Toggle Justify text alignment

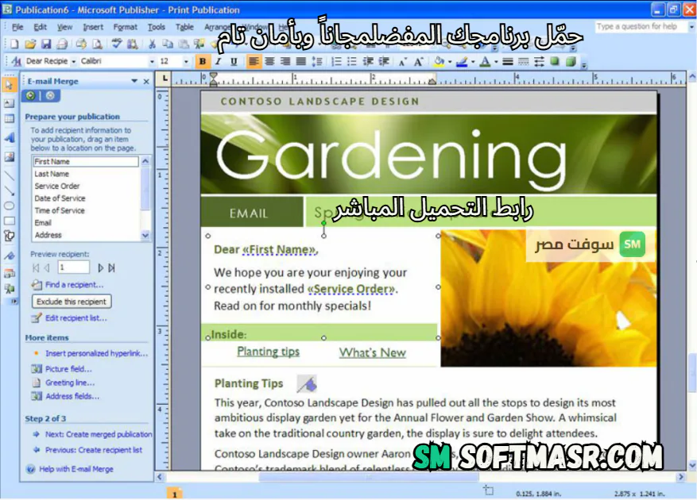point(301,61)
